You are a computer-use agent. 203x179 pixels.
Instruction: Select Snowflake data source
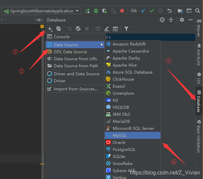132,164
